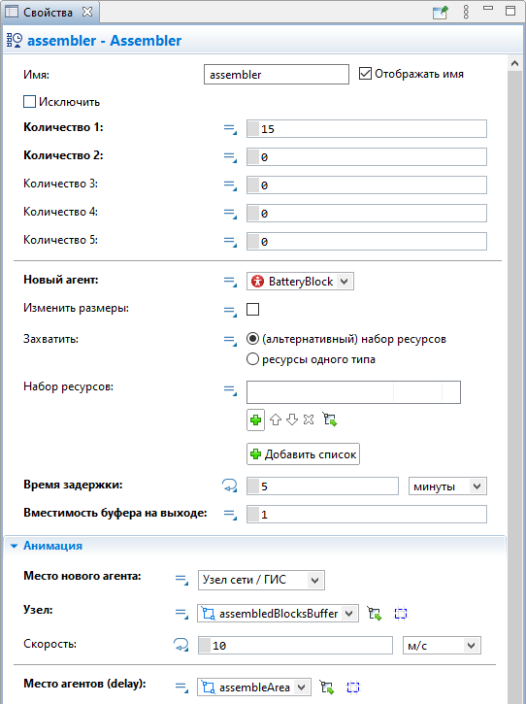Select ресурсы одного типа radio option
526x704 pixels.
[252, 359]
